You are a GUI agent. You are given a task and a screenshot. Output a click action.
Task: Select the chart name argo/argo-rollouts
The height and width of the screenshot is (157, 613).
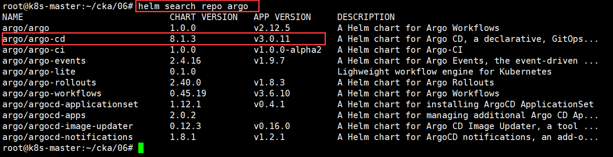click(49, 83)
